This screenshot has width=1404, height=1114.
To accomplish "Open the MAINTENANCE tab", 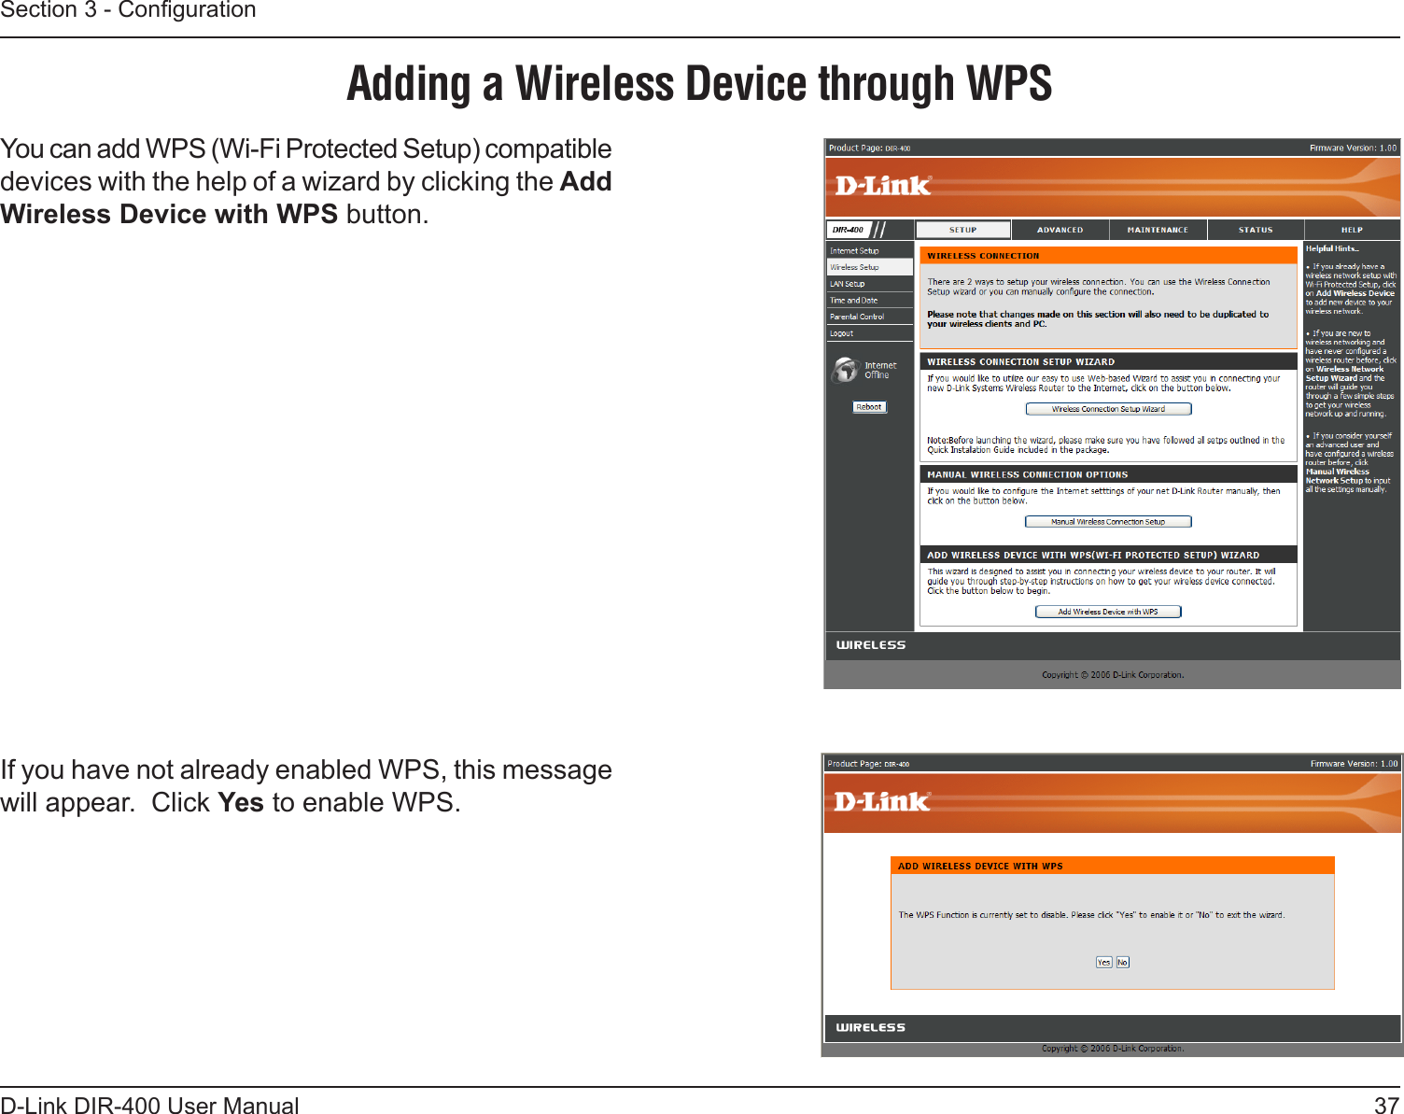I will tap(1158, 230).
